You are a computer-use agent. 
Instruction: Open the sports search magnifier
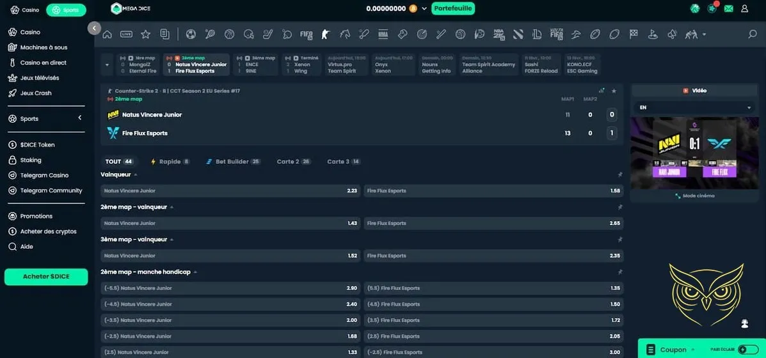pos(753,34)
